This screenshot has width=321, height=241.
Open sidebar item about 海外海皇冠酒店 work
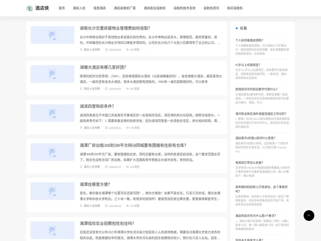coord(261,114)
